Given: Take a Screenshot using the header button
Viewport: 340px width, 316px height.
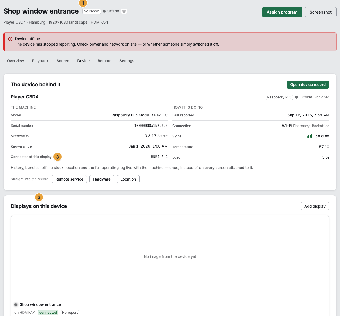Looking at the screenshot, I should pos(320,12).
